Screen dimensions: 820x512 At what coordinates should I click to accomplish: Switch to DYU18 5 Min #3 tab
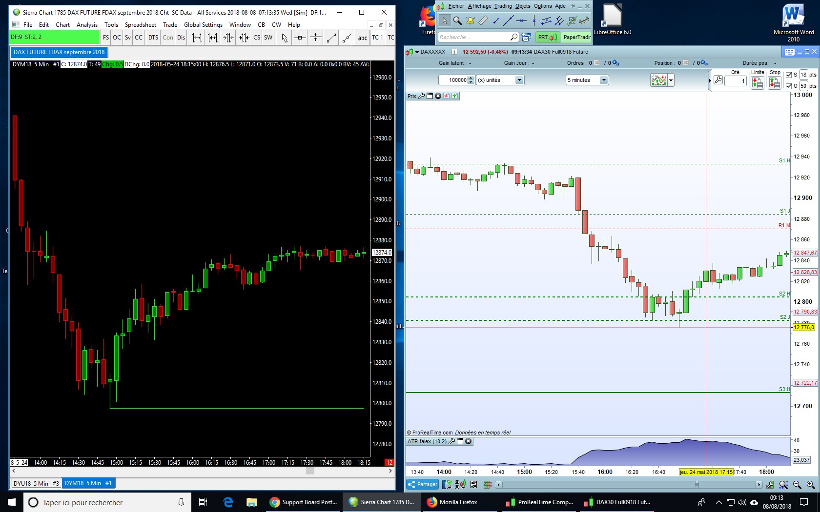pyautogui.click(x=36, y=483)
